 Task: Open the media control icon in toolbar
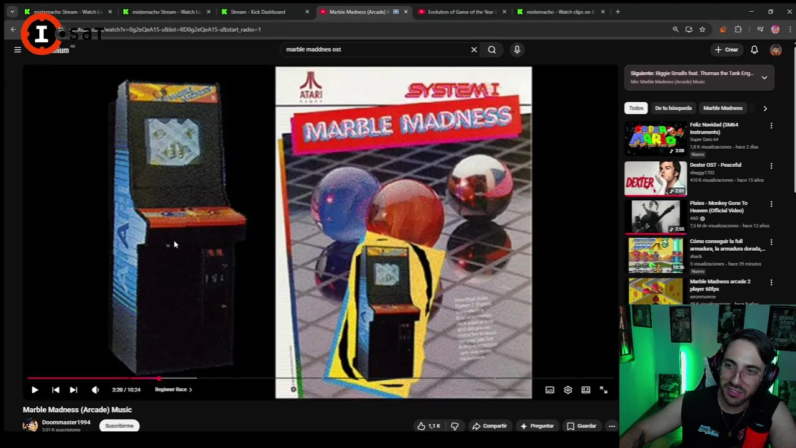[760, 29]
